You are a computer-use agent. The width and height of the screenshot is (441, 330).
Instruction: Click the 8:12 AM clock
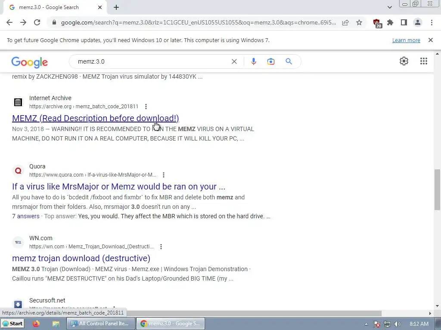pyautogui.click(x=419, y=324)
